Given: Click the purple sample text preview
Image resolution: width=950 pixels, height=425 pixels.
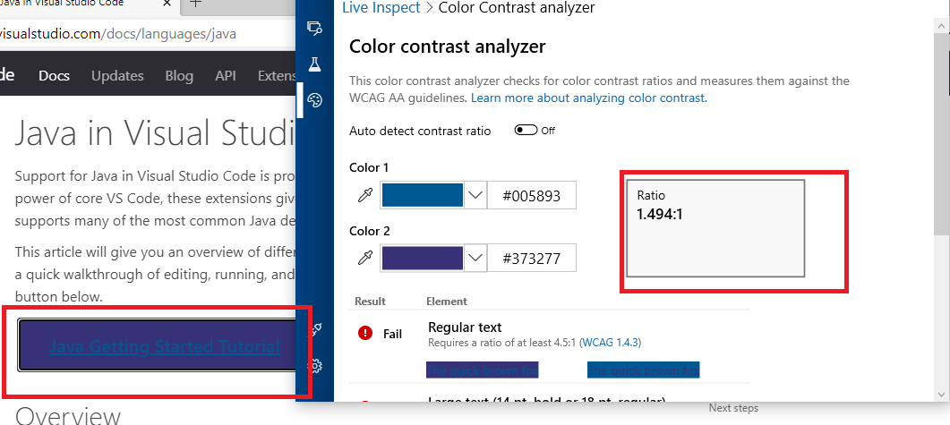Looking at the screenshot, I should point(483,370).
